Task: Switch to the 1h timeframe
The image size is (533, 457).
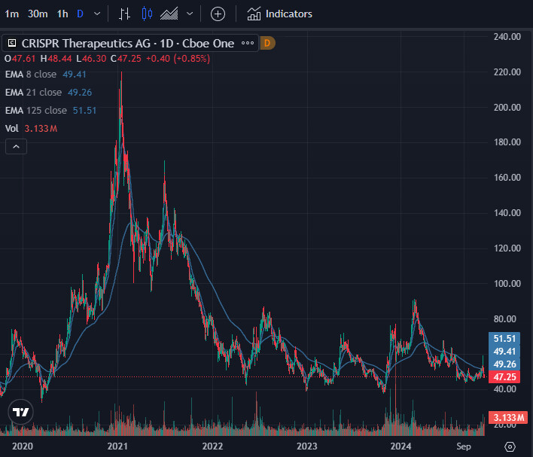Action: pos(62,14)
